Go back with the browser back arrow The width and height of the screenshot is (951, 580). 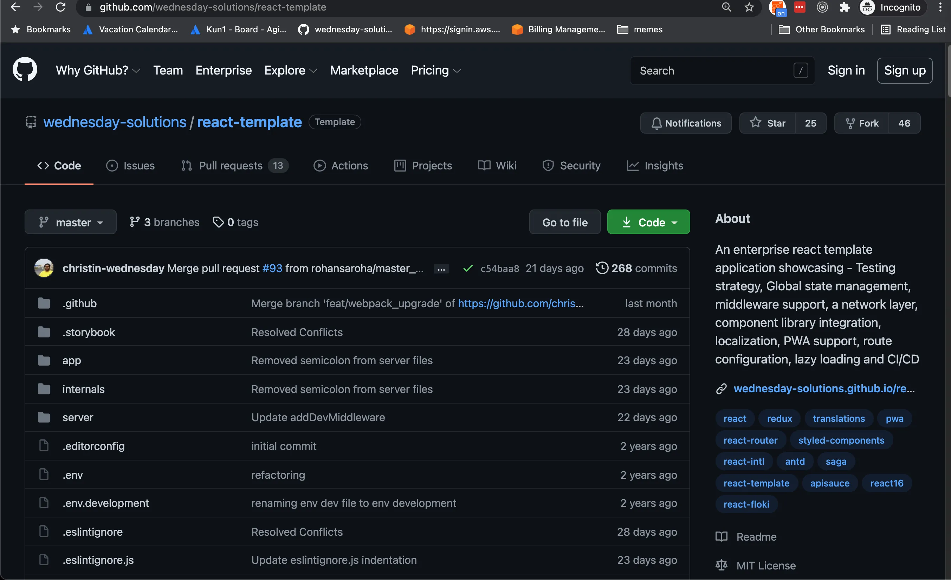pos(15,7)
